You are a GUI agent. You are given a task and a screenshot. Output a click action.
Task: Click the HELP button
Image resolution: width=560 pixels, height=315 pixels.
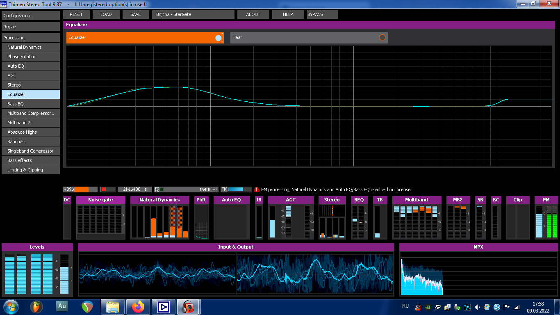(288, 14)
